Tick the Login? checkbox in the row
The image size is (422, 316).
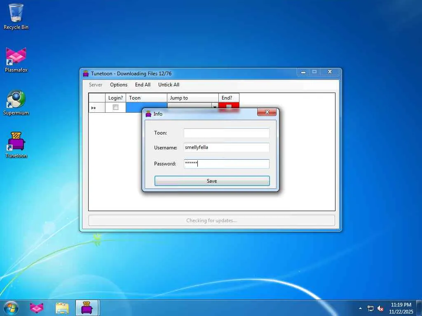point(115,107)
